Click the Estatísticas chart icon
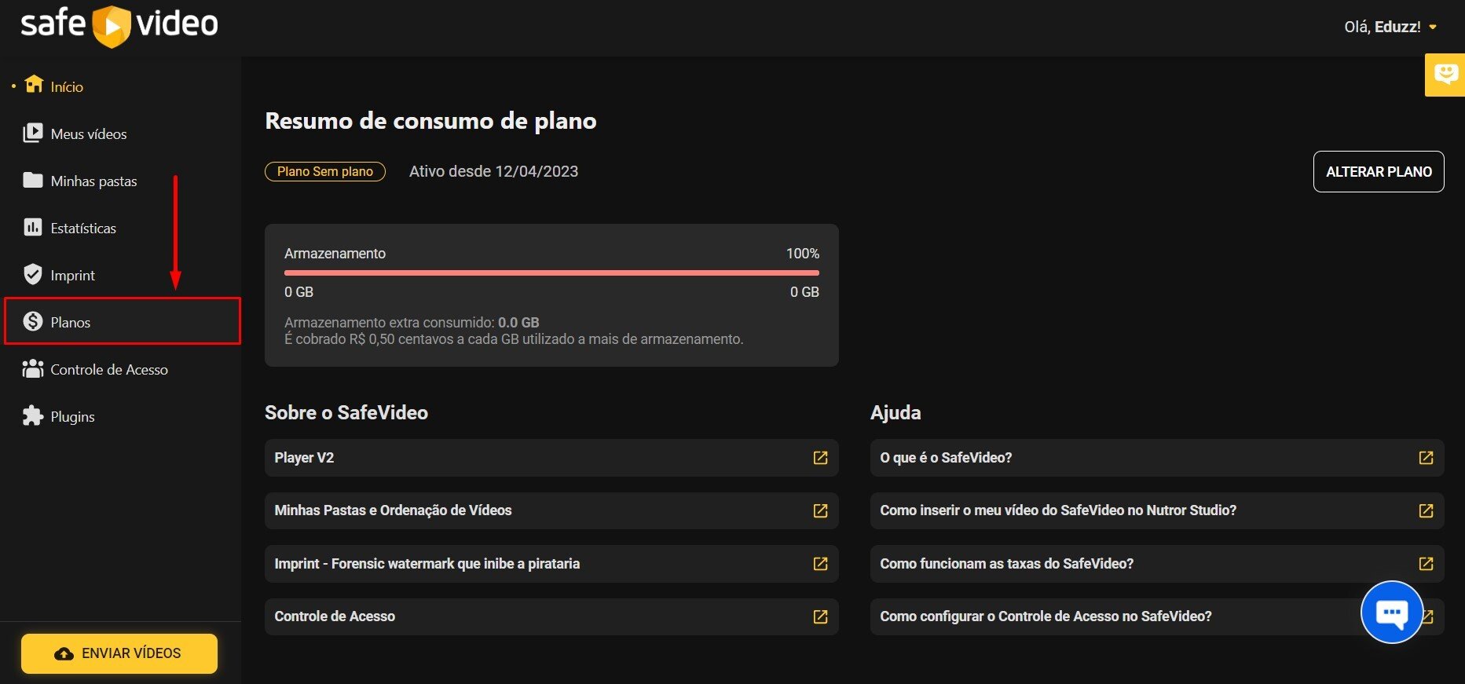 pyautogui.click(x=33, y=228)
